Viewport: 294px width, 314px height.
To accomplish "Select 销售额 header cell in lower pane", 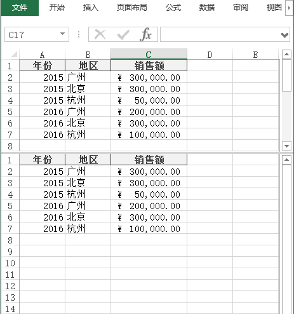I will (x=149, y=160).
